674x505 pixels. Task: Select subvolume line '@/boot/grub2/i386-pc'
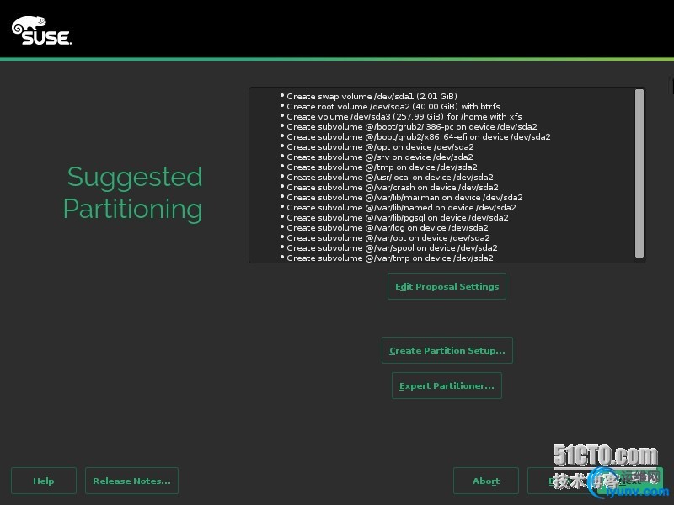pyautogui.click(x=412, y=127)
